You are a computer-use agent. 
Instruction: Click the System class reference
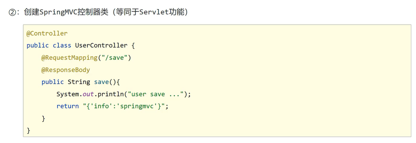coord(68,94)
